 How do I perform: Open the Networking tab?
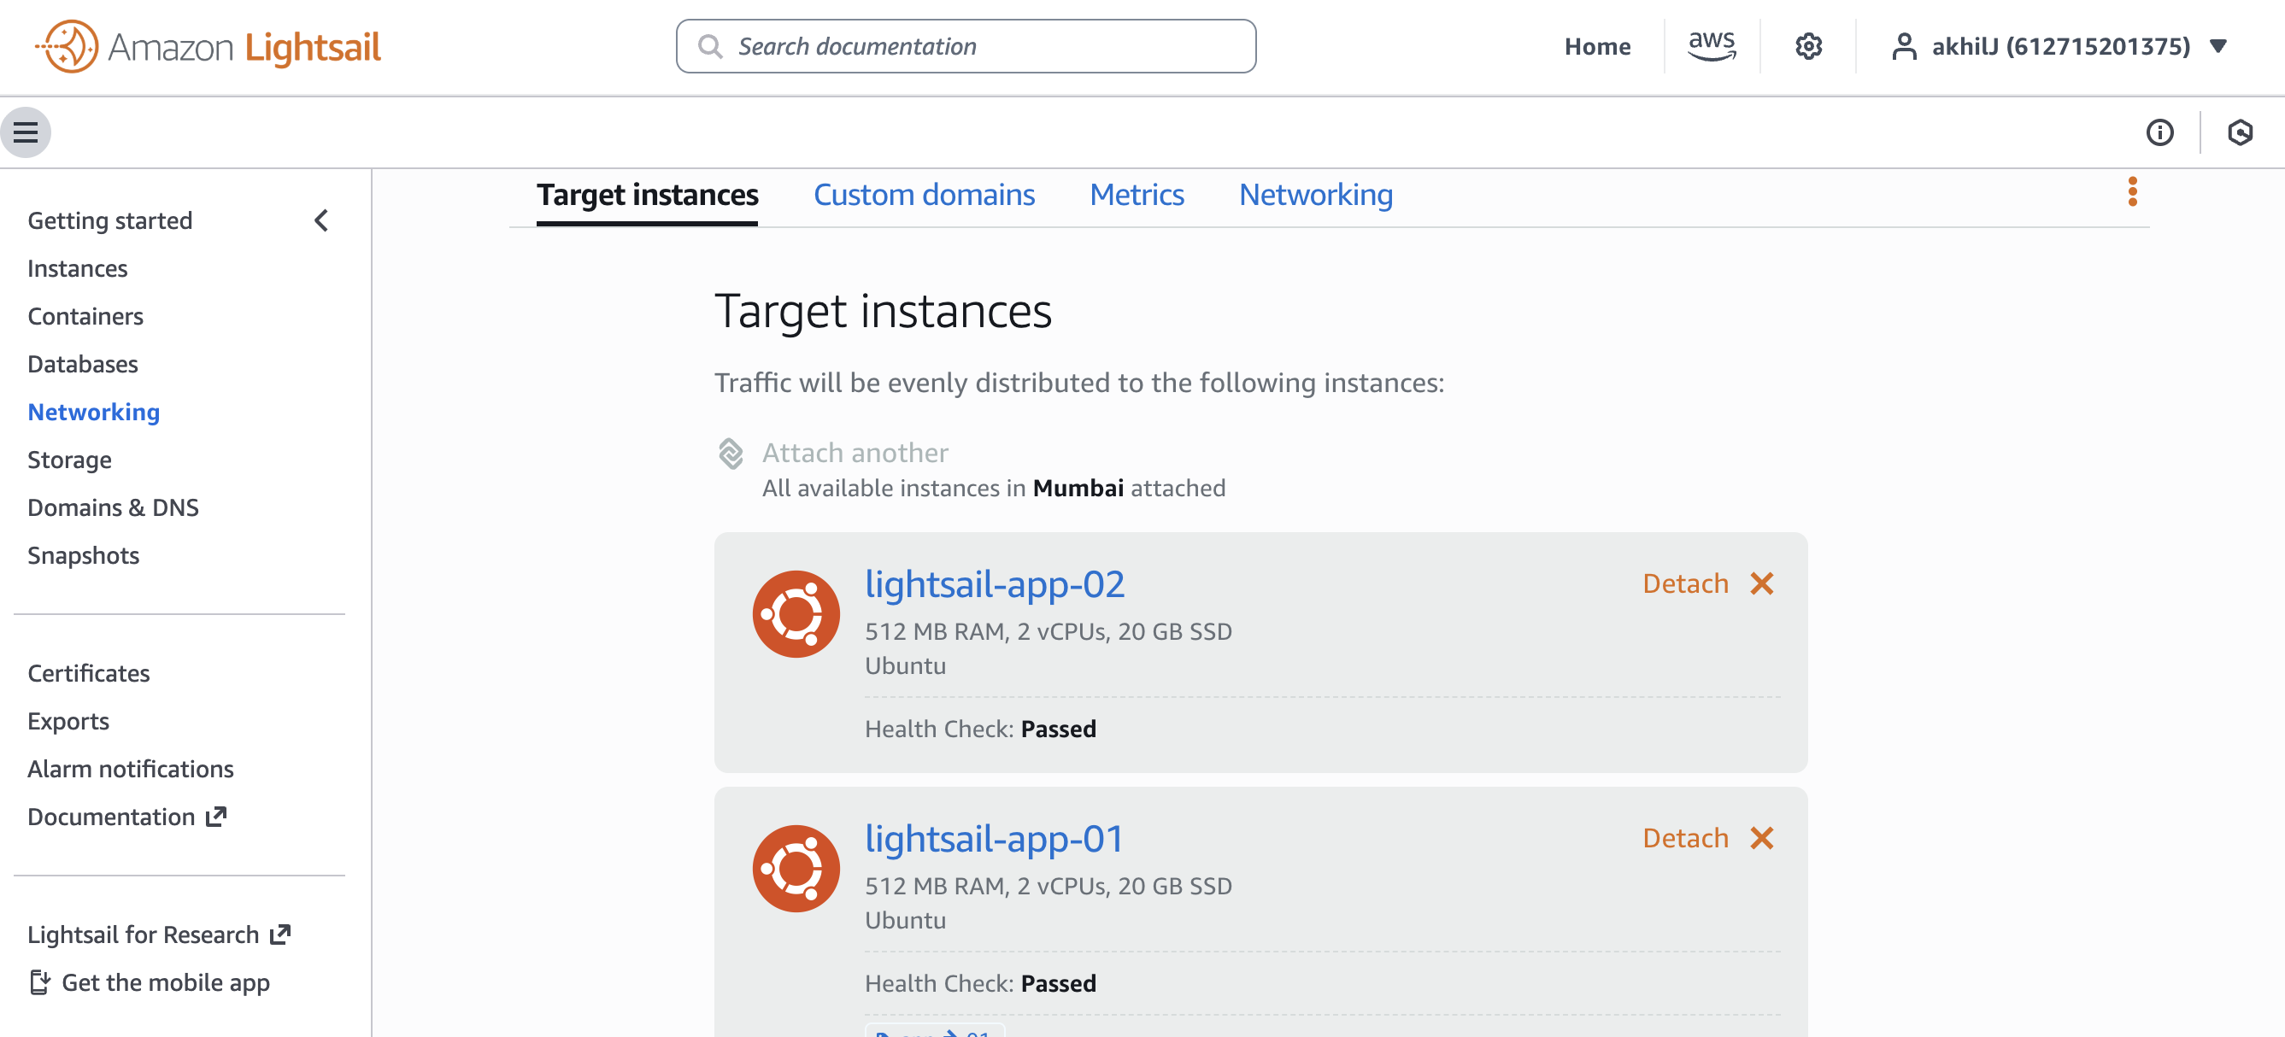pos(1315,195)
